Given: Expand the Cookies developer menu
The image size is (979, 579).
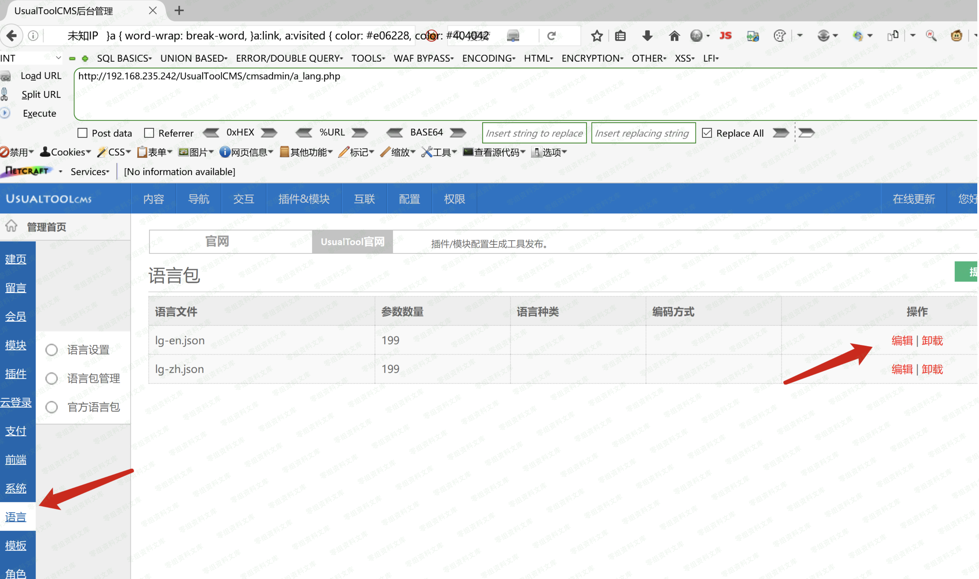Looking at the screenshot, I should [x=65, y=152].
